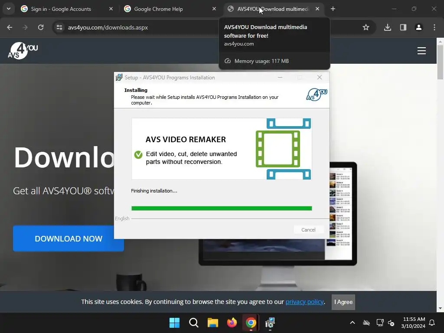Open Windows taskbar search
Viewport: 444px width, 333px height.
coord(194,323)
